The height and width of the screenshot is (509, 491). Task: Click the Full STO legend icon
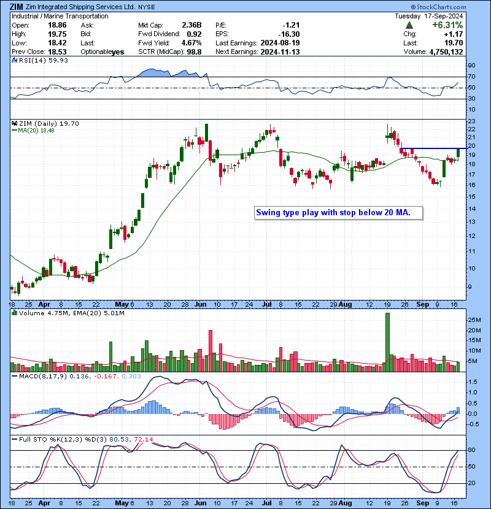tap(15, 439)
